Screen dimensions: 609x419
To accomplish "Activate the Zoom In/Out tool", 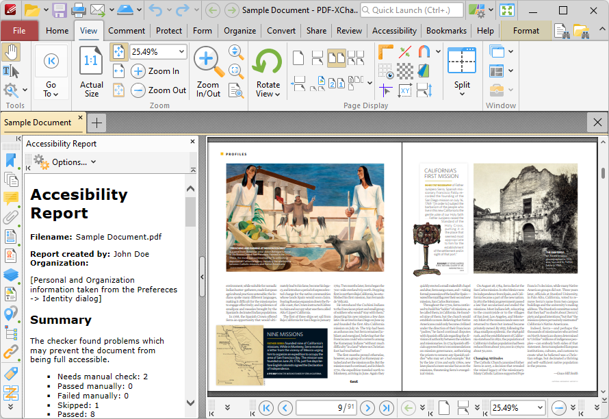I will coord(209,73).
